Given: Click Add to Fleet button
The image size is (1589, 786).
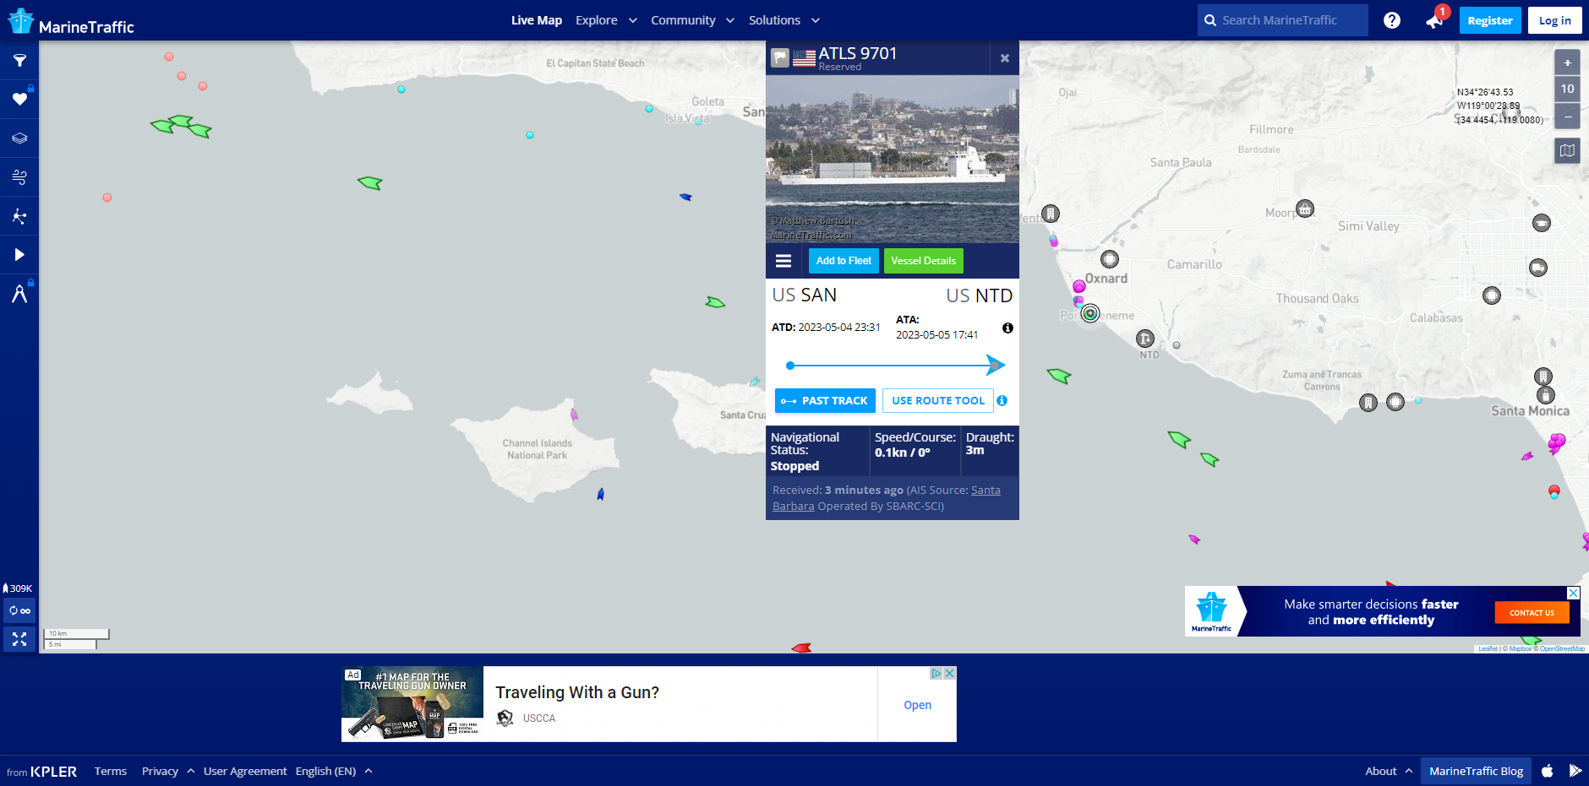Looking at the screenshot, I should click(844, 261).
